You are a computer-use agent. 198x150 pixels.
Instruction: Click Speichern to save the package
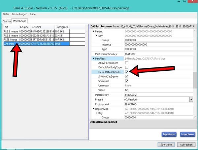[x=167, y=144]
